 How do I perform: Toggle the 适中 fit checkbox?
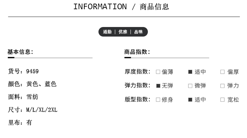coord(190,99)
